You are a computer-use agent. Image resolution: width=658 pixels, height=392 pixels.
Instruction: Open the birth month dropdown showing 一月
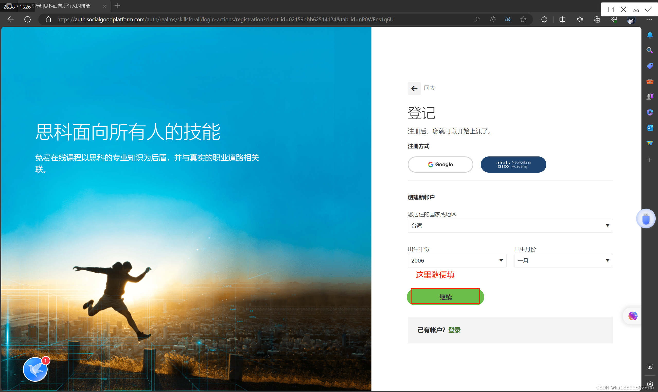563,260
